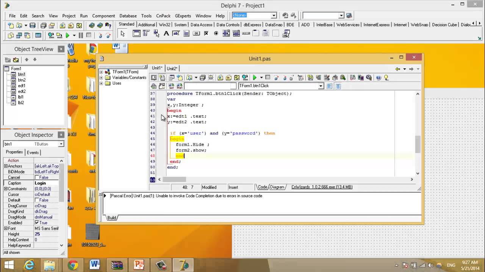This screenshot has width=485, height=272.
Task: Select btn2 in Object TreeView
Action: [22, 80]
